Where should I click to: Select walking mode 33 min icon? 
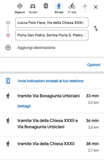[x=59, y=6]
